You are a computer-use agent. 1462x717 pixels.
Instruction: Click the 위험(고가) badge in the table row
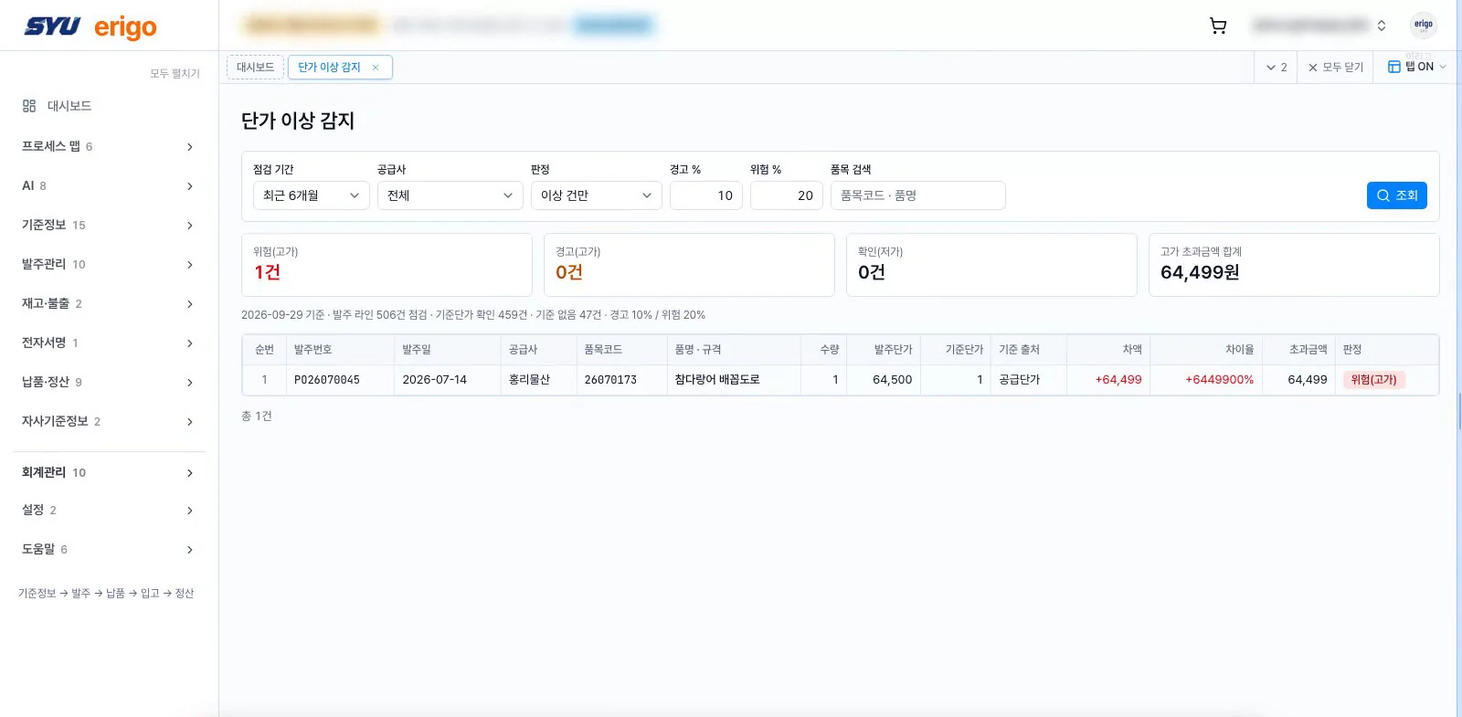(1374, 380)
